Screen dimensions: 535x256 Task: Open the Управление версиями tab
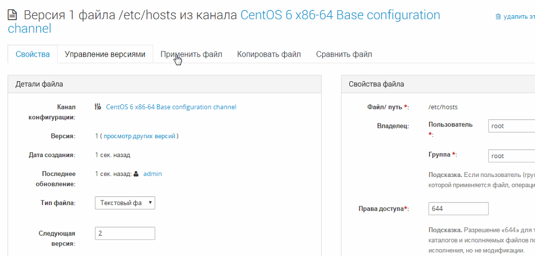click(105, 54)
